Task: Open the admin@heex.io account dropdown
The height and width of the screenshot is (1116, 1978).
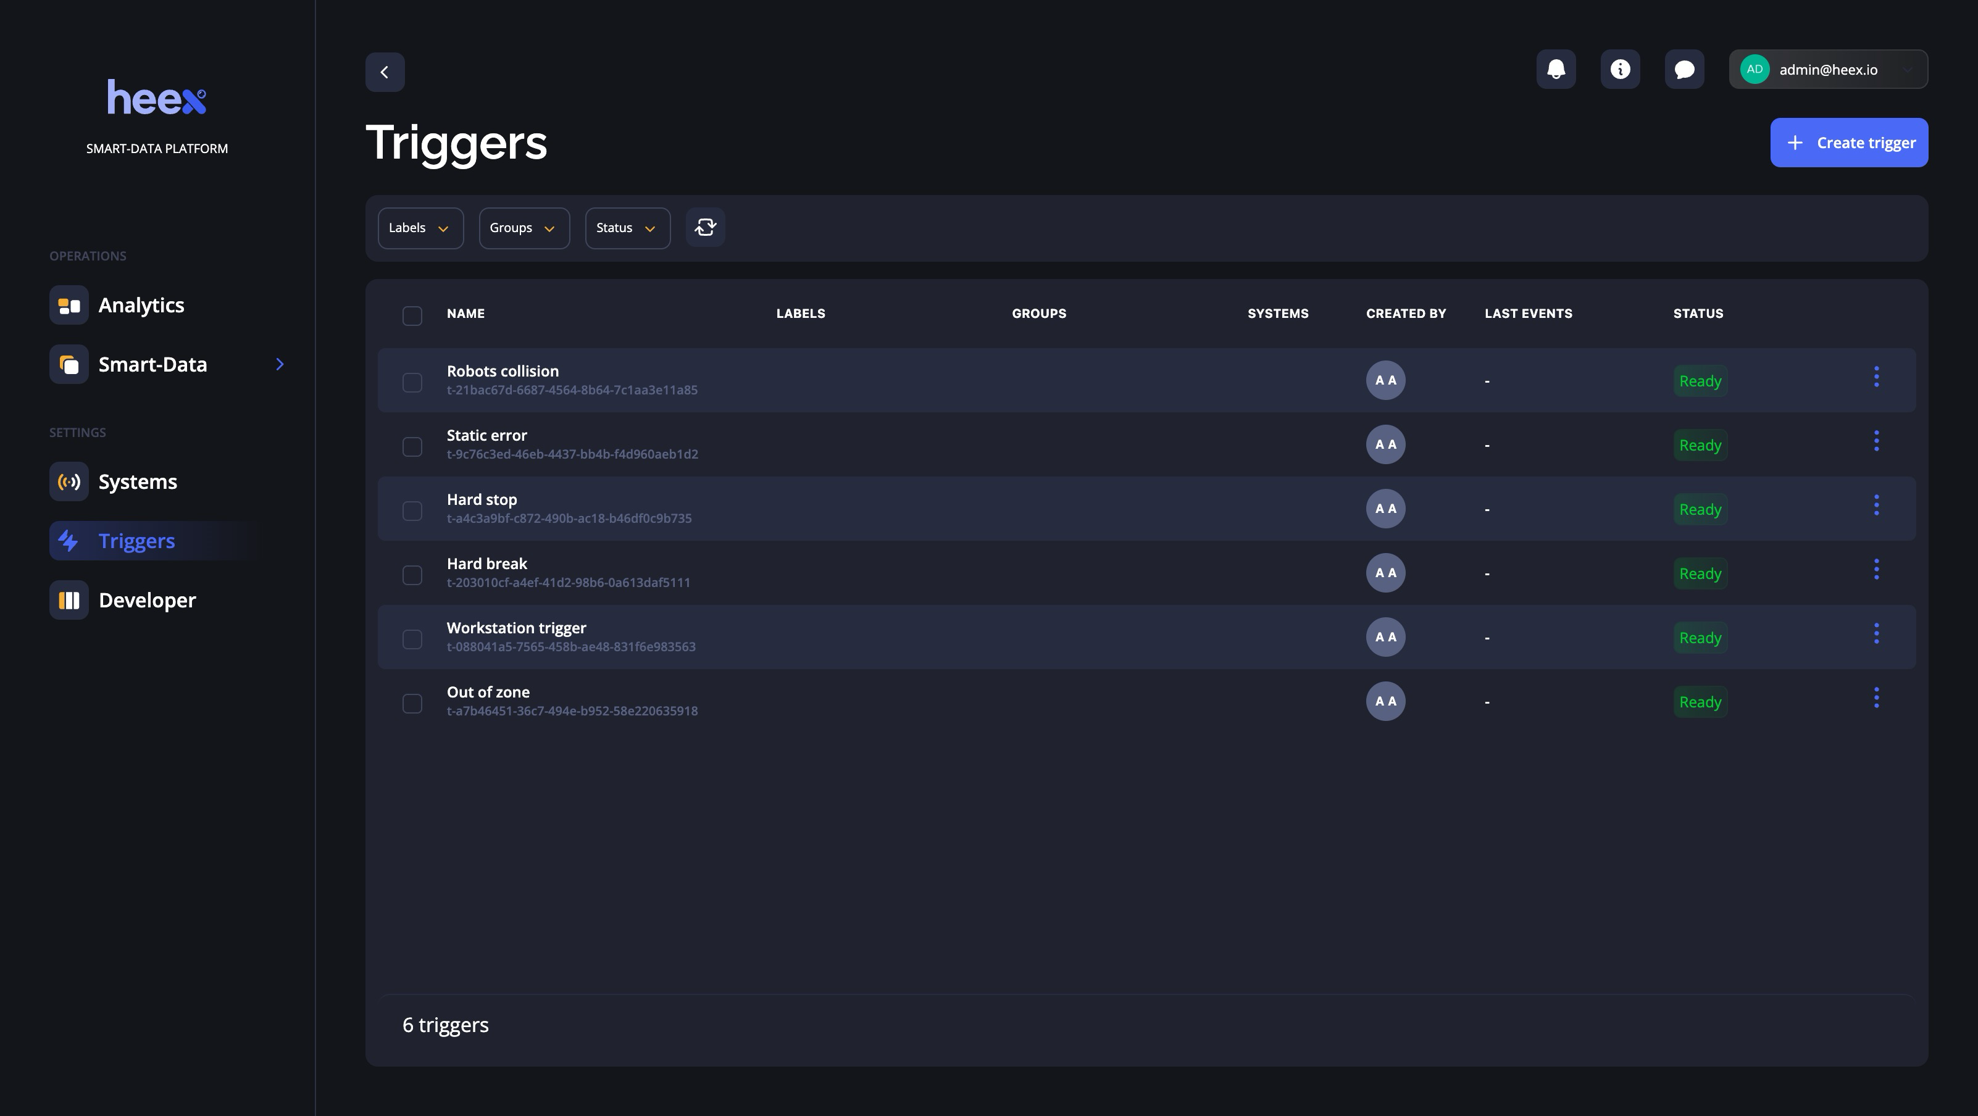Action: pyautogui.click(x=1827, y=69)
